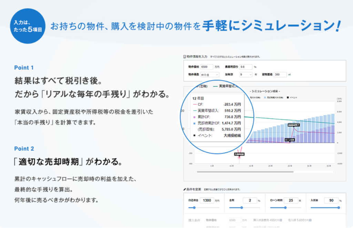The image size is (353, 228).
Task: Click the chart's horizontal scrollbar
Action: tap(245, 171)
